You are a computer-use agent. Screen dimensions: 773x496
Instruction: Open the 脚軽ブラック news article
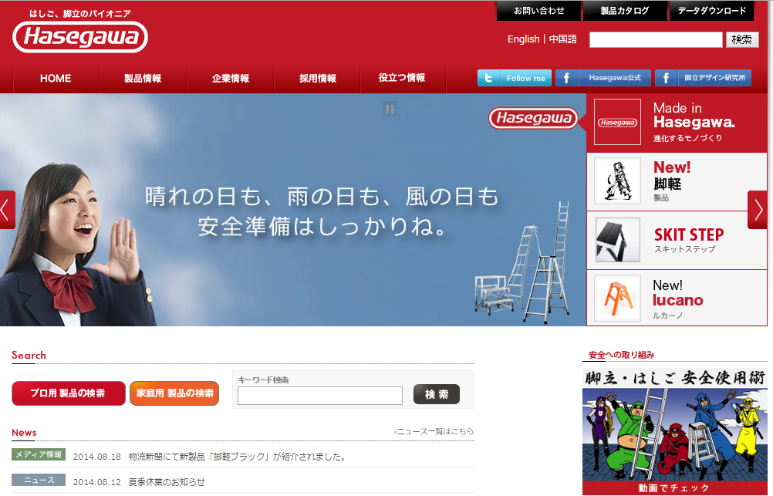point(237,457)
